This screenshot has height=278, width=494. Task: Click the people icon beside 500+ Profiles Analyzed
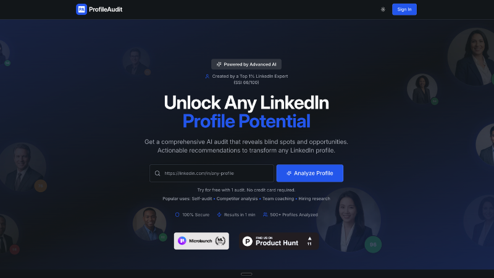click(x=266, y=214)
